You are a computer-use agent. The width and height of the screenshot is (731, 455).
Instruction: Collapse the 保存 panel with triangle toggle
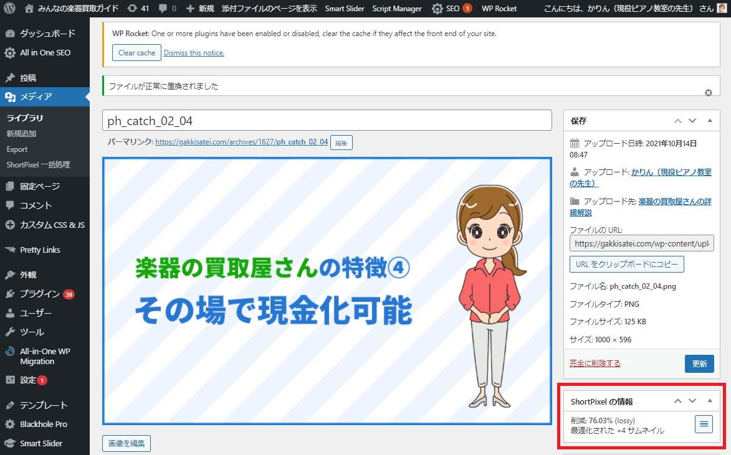point(709,121)
